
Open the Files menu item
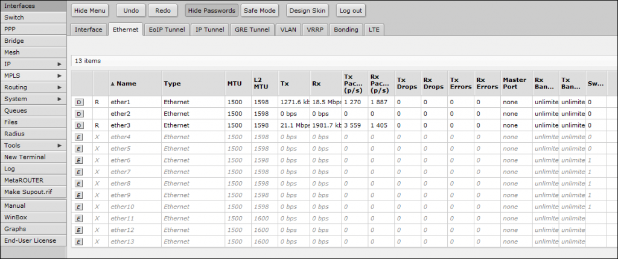tap(33, 122)
